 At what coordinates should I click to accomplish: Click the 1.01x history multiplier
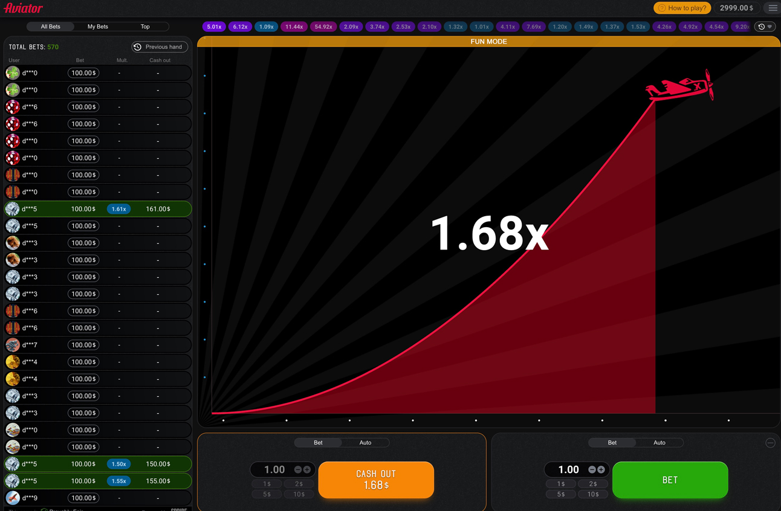click(x=481, y=27)
